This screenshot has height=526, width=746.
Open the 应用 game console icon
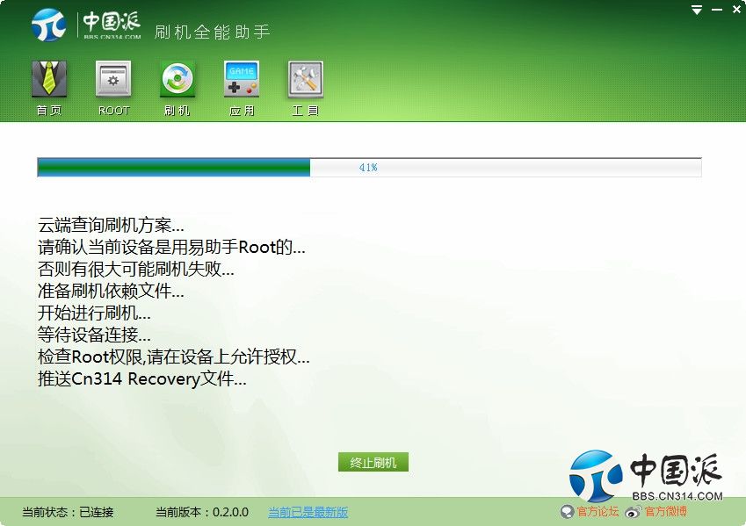click(242, 78)
